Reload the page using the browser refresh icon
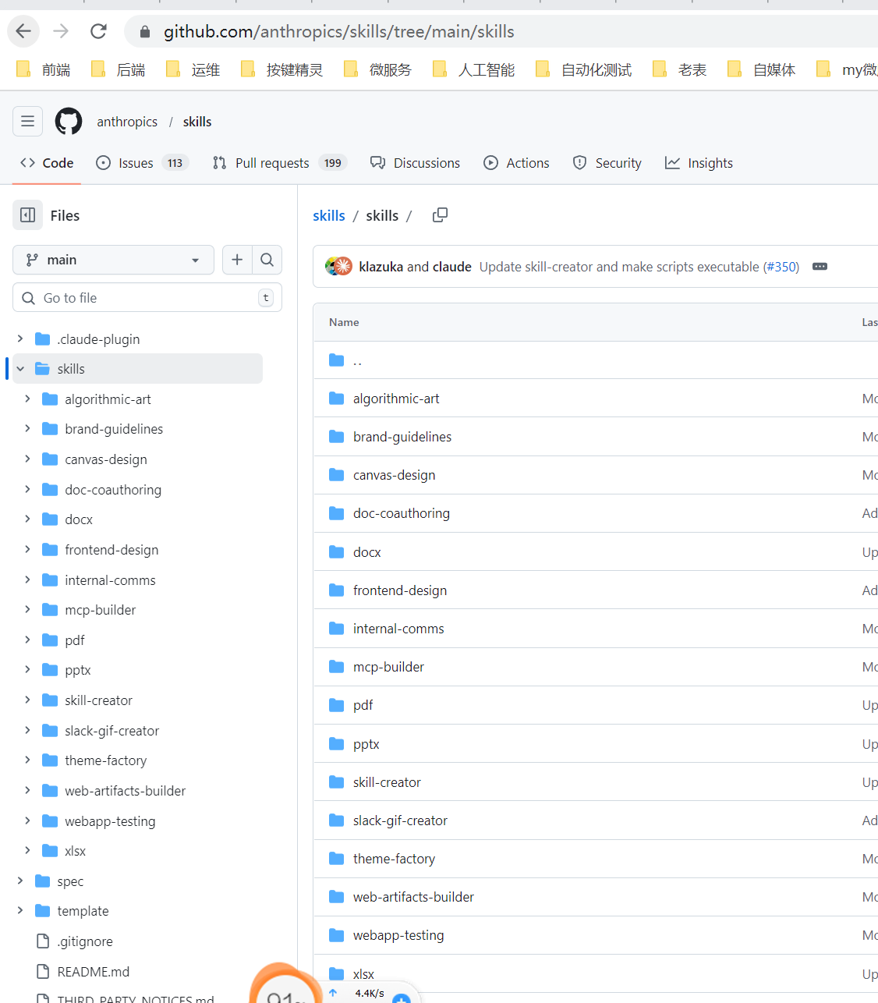878x1003 pixels. (98, 31)
